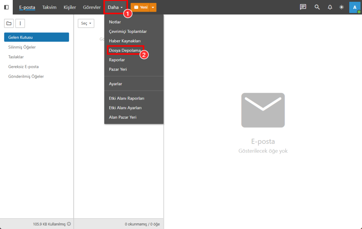The image size is (362, 229).
Task: Toggle the sidebar panel icon
Action: click(6, 7)
